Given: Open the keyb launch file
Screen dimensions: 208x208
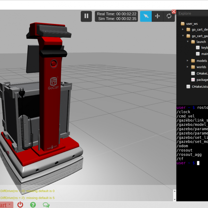Looking at the screenshot, I should point(202,47).
